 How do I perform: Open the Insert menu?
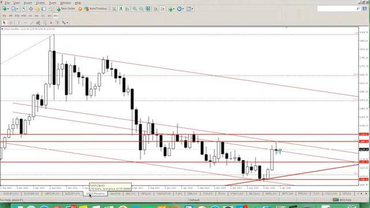[x=28, y=3]
